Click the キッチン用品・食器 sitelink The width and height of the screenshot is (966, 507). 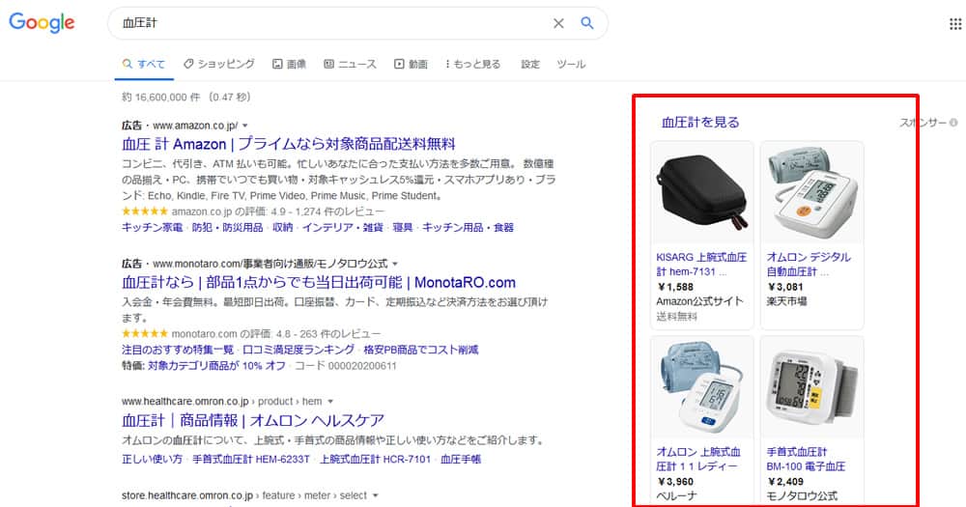(468, 227)
